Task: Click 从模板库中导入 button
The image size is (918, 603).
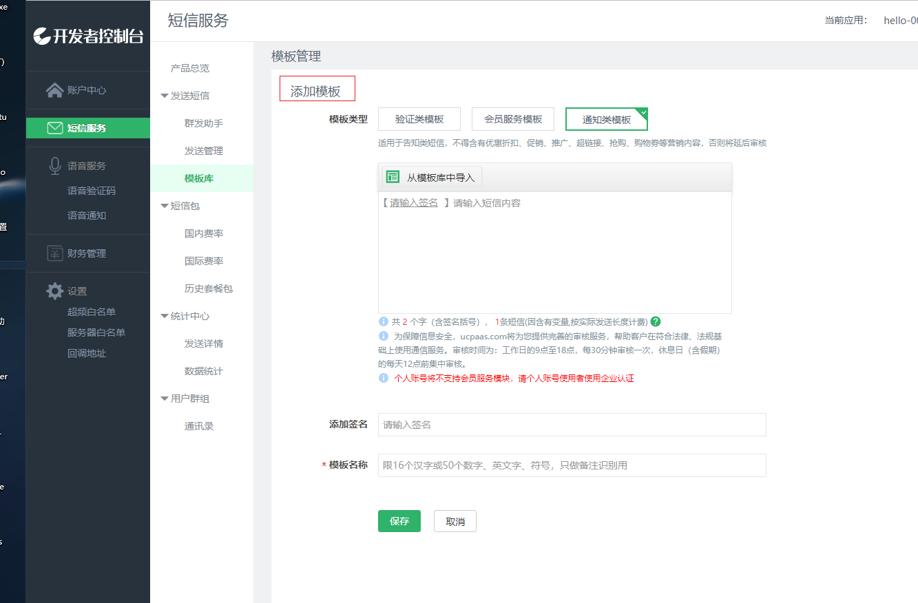Action: click(x=432, y=177)
